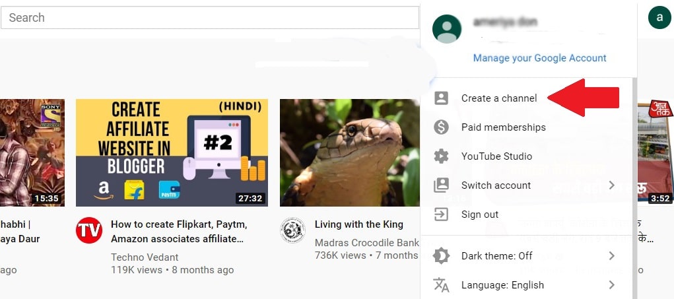Play the king cobra video thumbnail
This screenshot has width=674, height=299.
[x=349, y=152]
